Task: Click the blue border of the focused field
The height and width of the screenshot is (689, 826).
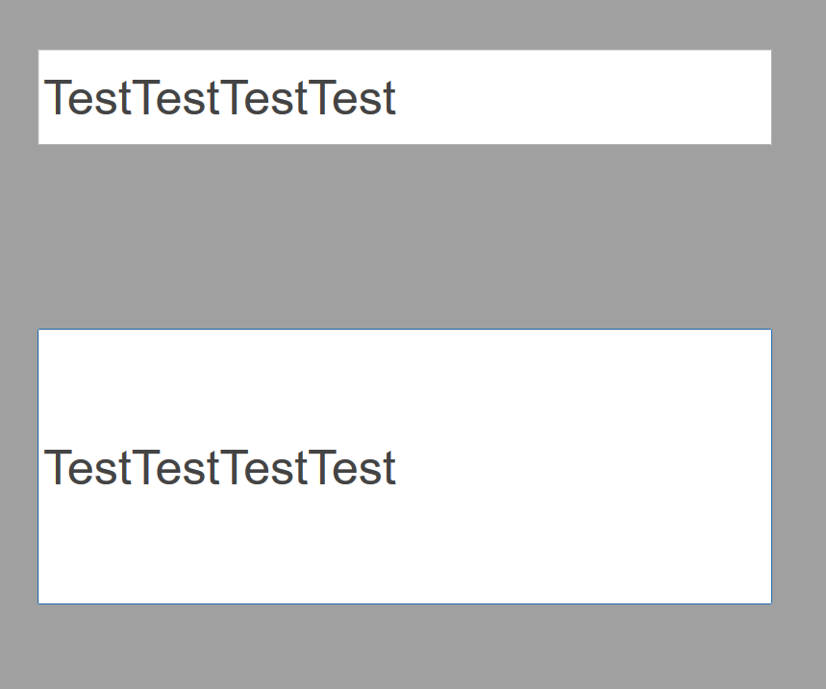Action: pos(404,330)
